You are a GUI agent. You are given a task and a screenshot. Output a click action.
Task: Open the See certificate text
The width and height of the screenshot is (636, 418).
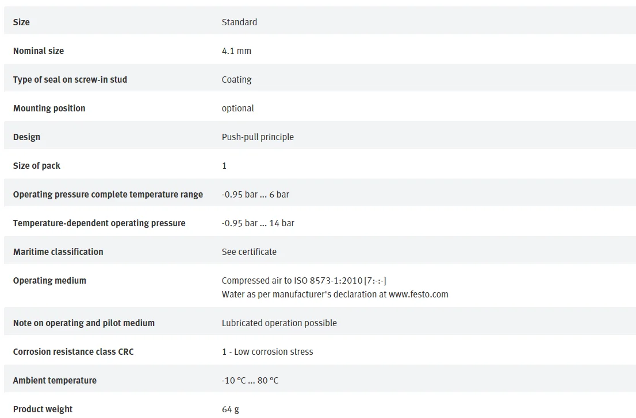pyautogui.click(x=249, y=252)
